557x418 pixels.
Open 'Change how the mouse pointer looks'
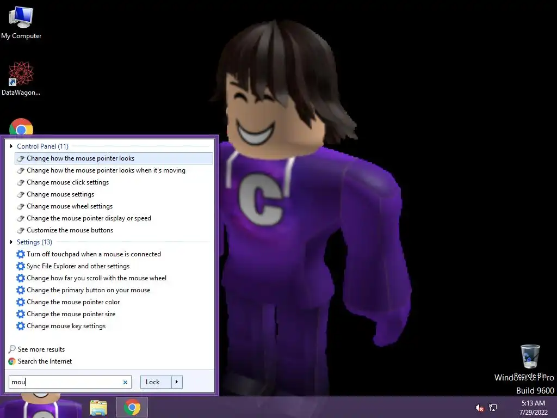pos(114,158)
